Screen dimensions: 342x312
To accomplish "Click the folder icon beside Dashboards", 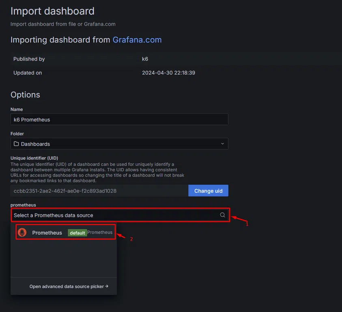I will tap(16, 144).
